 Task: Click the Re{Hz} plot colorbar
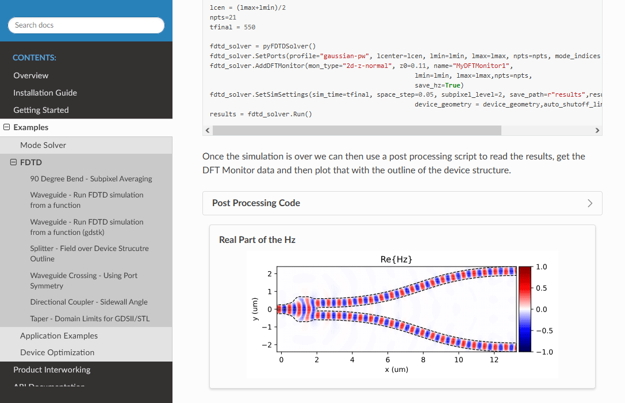[x=525, y=309]
